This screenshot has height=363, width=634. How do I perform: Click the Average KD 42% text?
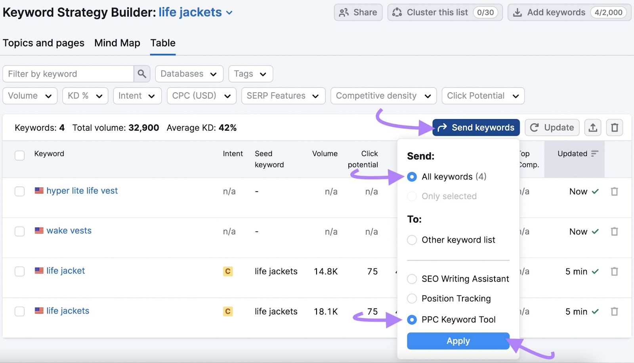202,127
